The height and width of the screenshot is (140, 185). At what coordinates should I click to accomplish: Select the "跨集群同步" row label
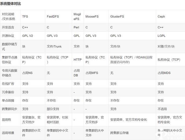point(10,109)
